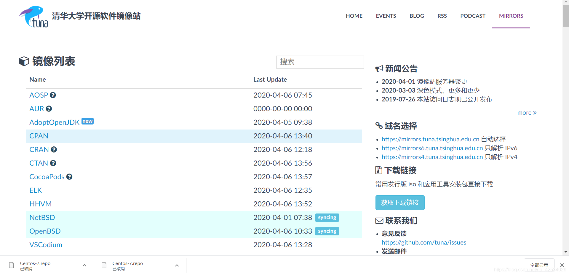Click the archive file icon beside 下载链接

coord(379,170)
